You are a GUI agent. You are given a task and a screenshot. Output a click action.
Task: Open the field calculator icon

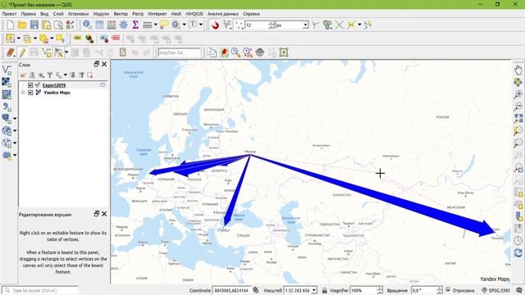tap(112, 25)
